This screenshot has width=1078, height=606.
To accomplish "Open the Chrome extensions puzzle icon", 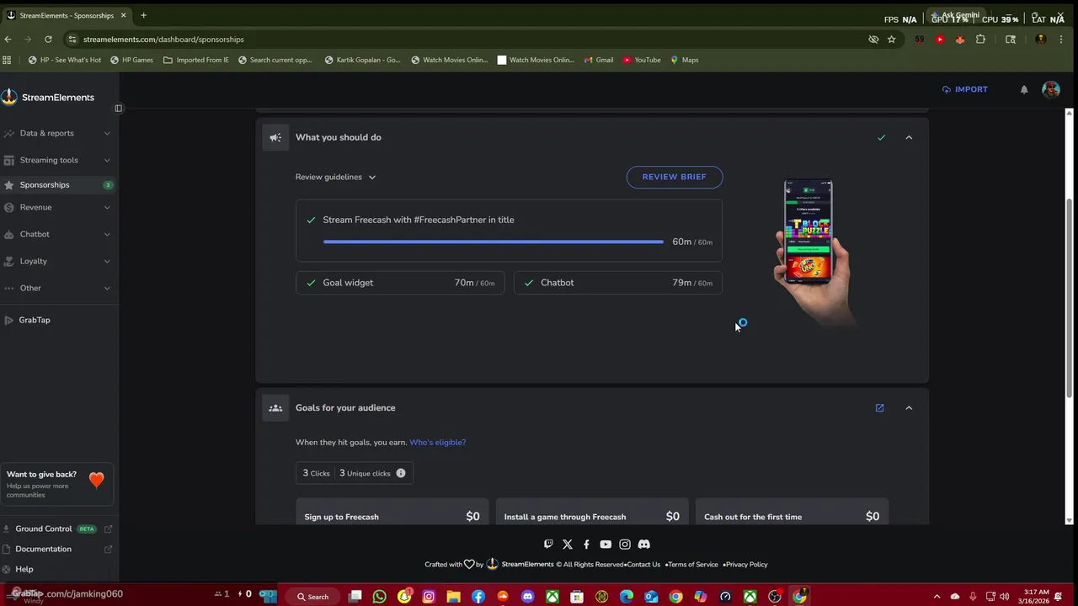I will point(980,39).
